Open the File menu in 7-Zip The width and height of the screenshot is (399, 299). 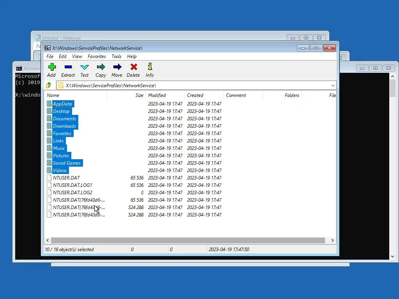pos(50,56)
